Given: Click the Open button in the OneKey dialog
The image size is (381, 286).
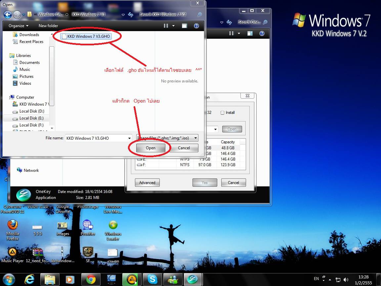Looking at the screenshot, I should click(232, 129).
